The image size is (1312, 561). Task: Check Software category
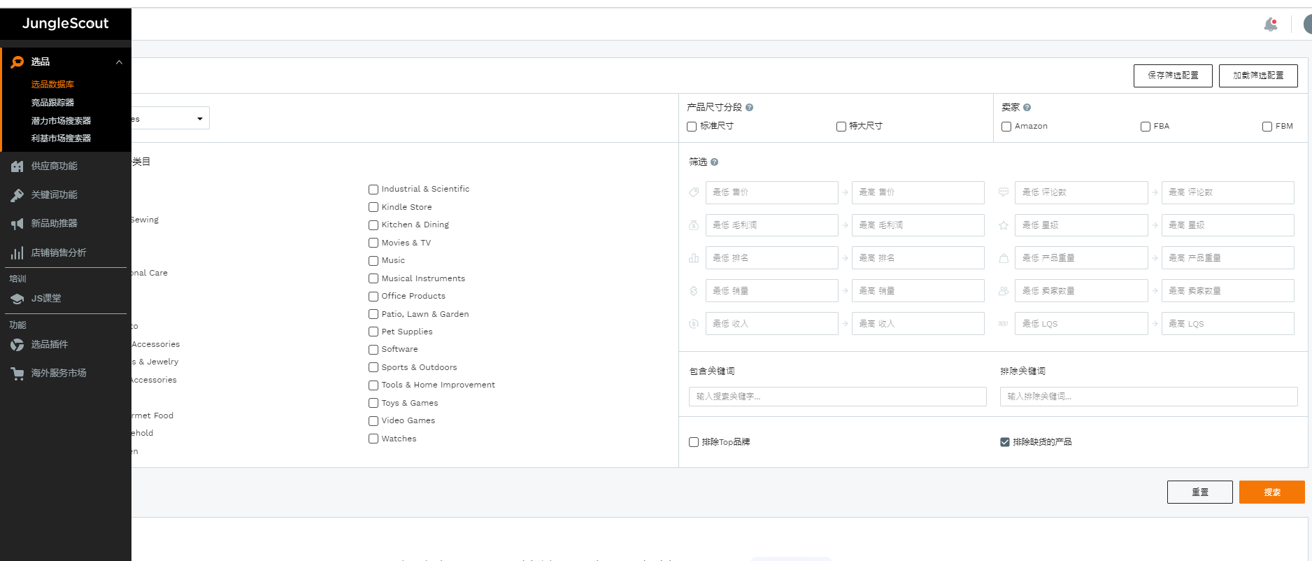373,350
